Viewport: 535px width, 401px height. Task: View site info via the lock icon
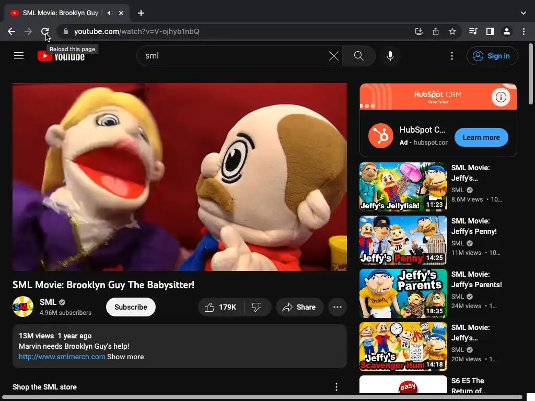(66, 31)
